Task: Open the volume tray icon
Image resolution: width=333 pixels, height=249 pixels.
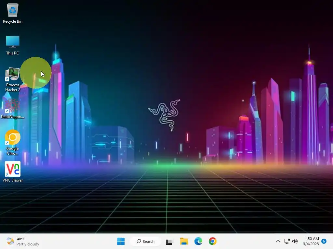Action: [x=295, y=241]
